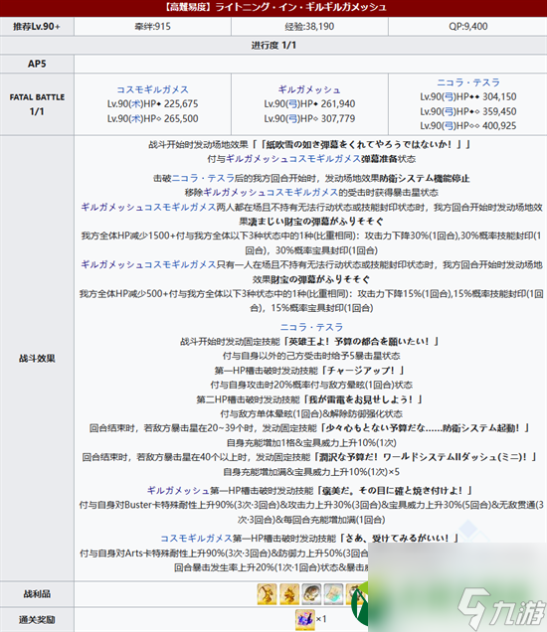Select the QP:9,400 cell
Image resolution: width=547 pixels, height=632 pixels.
(468, 27)
